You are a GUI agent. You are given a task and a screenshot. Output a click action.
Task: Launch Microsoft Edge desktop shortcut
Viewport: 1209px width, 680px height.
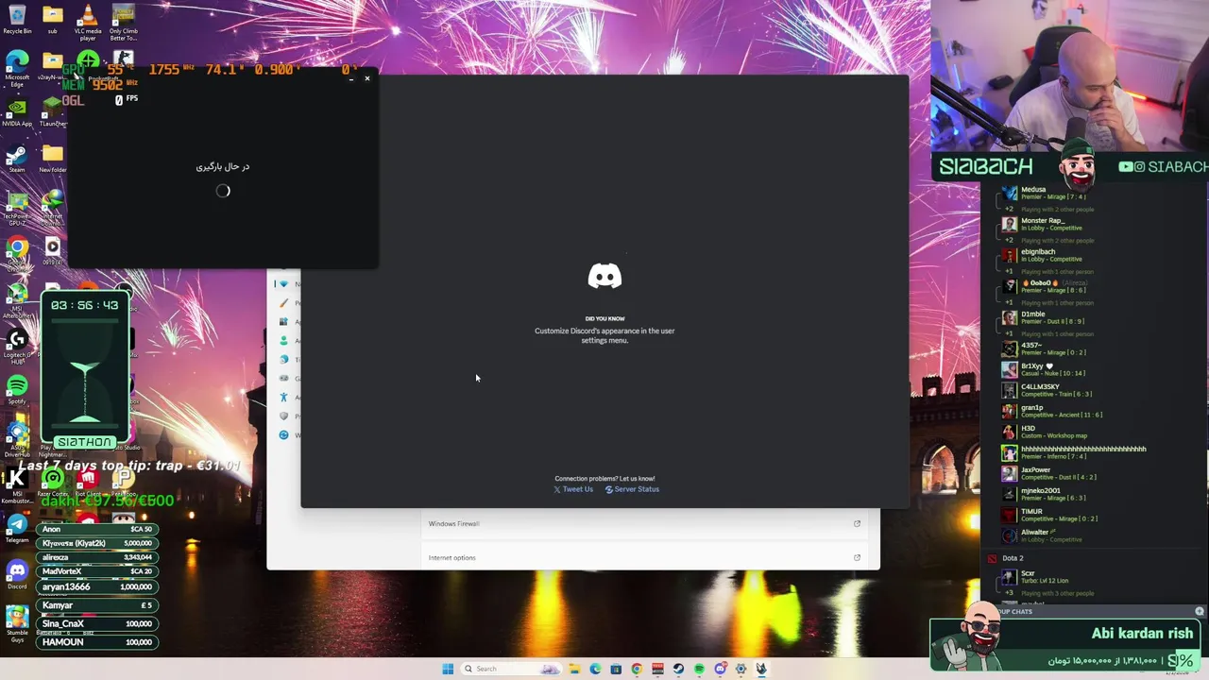pyautogui.click(x=17, y=66)
